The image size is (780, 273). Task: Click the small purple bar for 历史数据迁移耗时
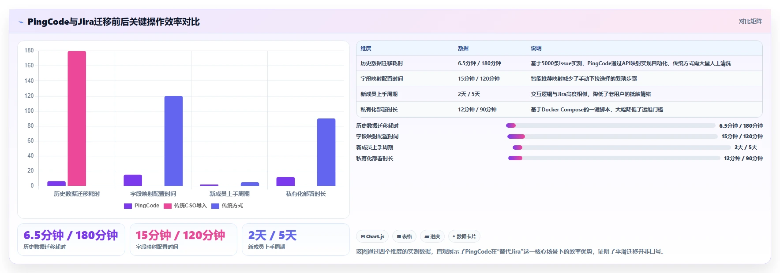point(56,183)
